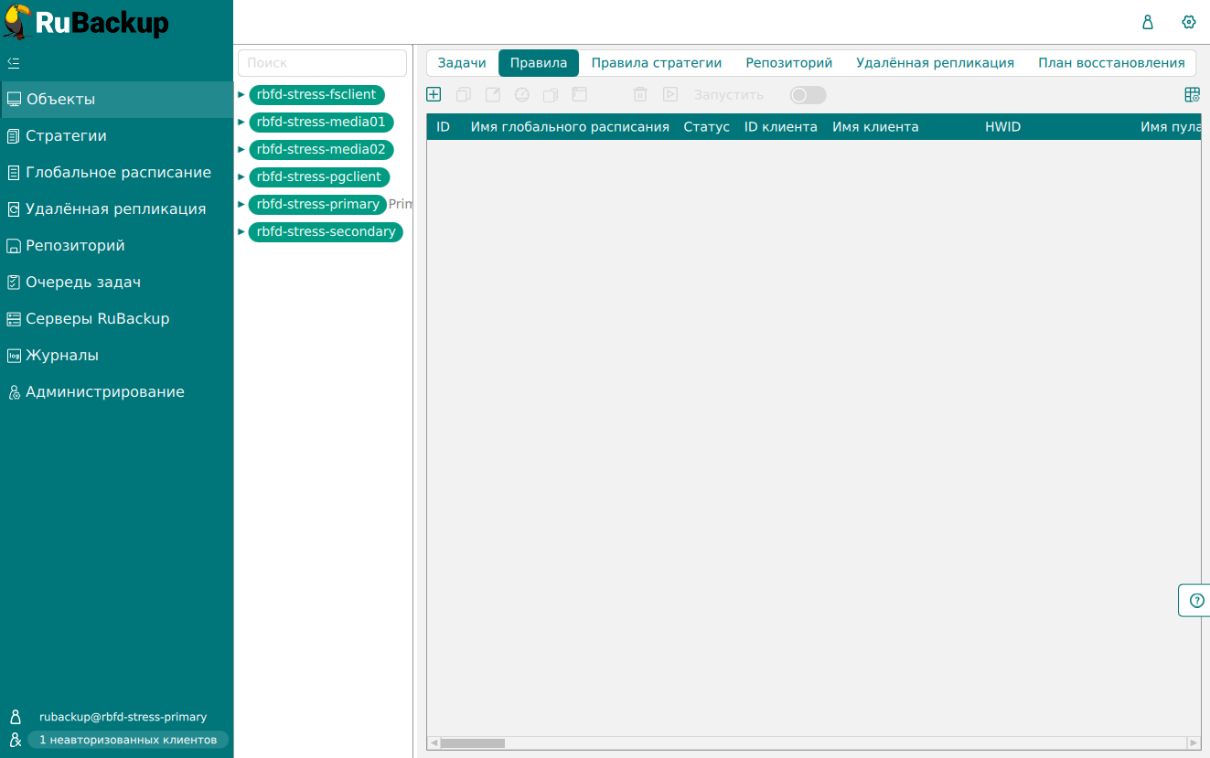Viewport: 1210px width, 758px height.
Task: Switch to the Задачи tab
Action: (x=462, y=63)
